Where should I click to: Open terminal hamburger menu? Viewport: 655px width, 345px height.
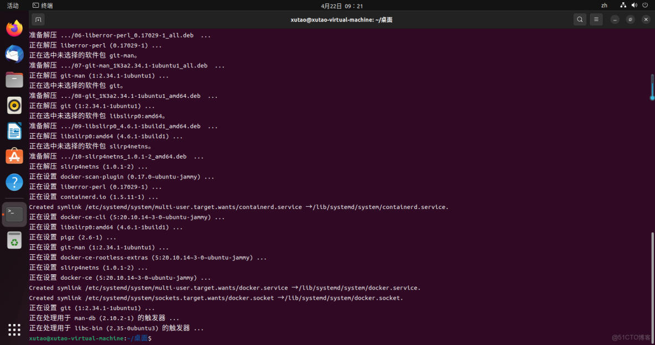596,20
